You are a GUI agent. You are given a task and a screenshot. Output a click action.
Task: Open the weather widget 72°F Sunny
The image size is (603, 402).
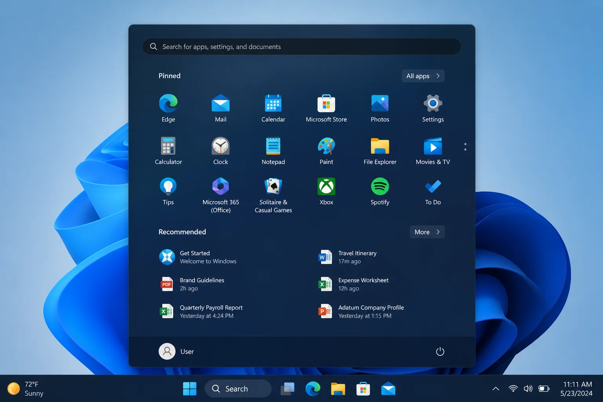(26, 389)
